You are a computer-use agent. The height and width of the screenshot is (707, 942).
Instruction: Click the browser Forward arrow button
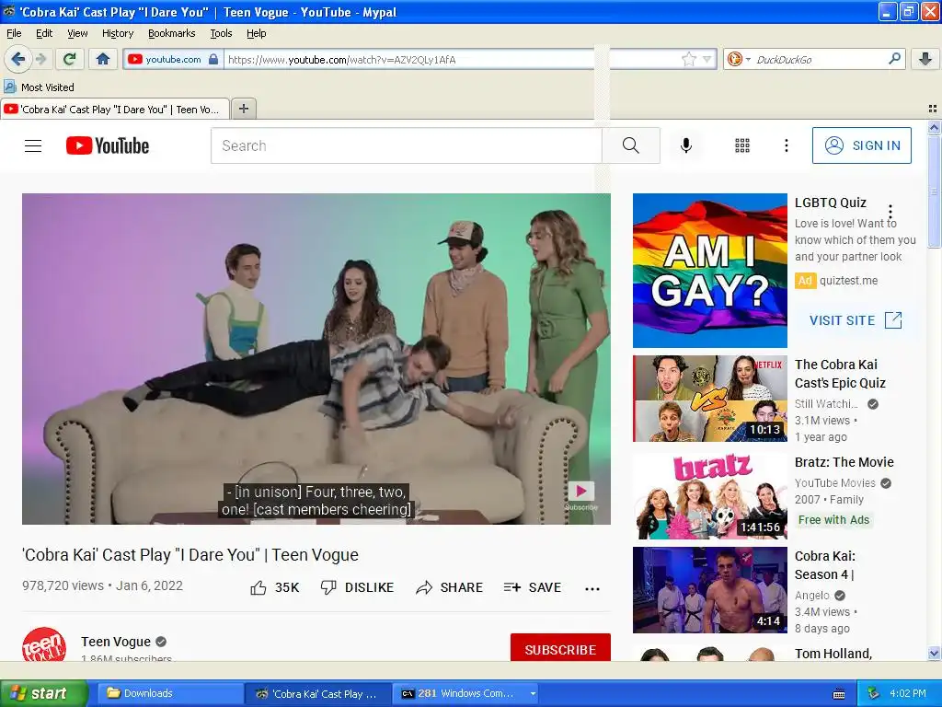[x=41, y=59]
